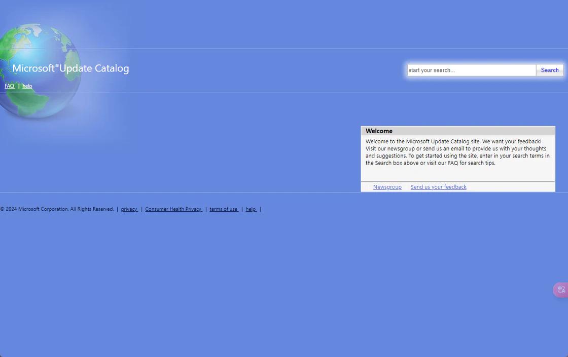Open the FAQ page
Viewport: 568px width, 357px height.
click(x=9, y=86)
